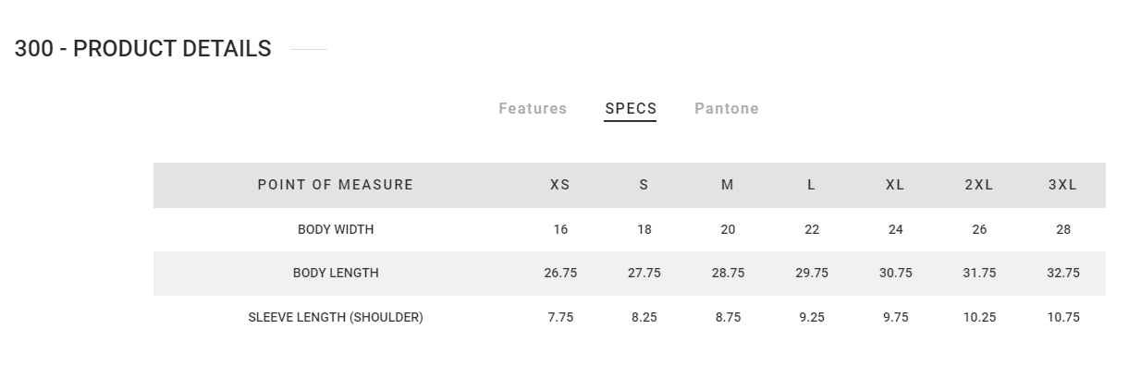Click the 2XL size column header
The image size is (1141, 378).
(978, 185)
